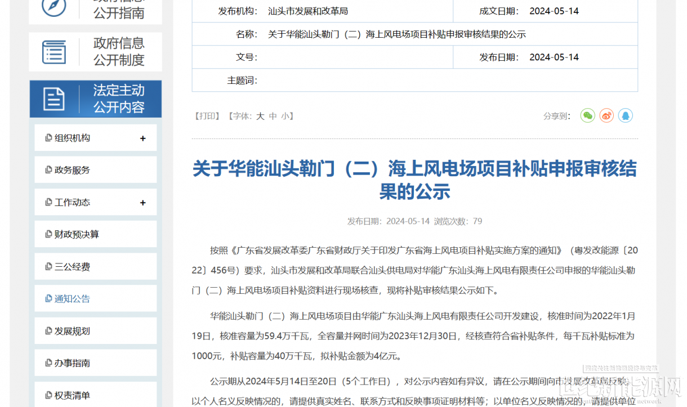Click the document icon for 法定主动公开内容
The width and height of the screenshot is (687, 407).
54,99
